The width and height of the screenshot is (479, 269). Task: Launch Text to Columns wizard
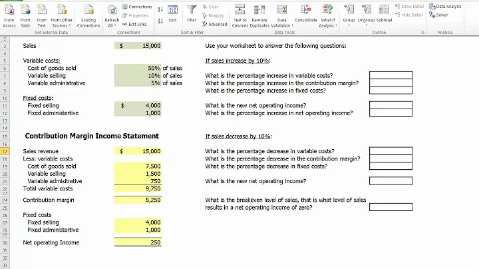point(239,16)
